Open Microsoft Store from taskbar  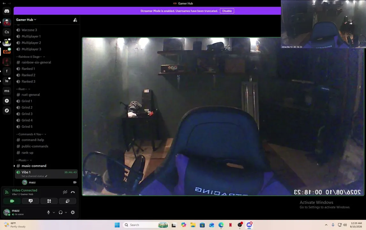tap(202, 225)
